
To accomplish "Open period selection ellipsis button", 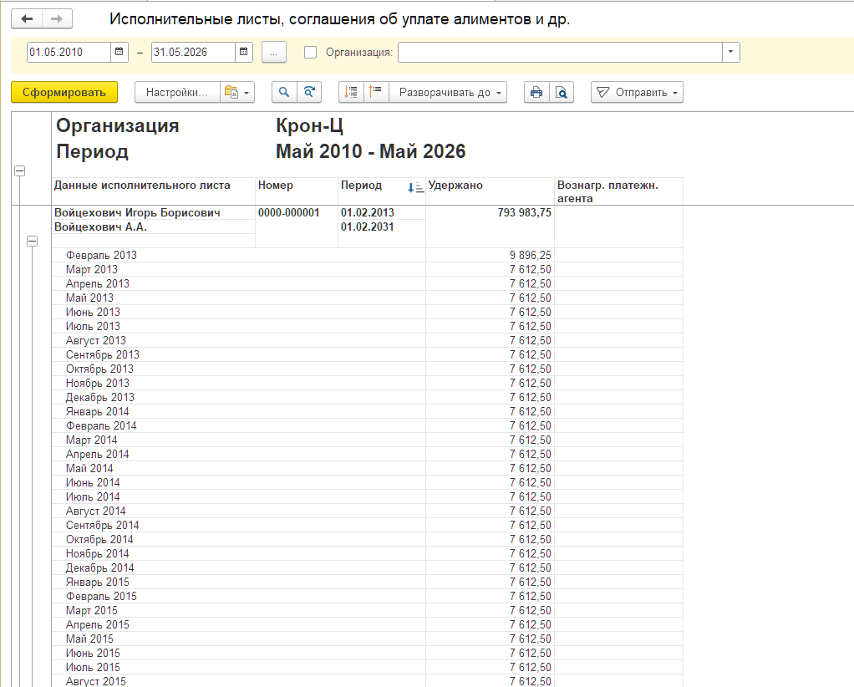I will [274, 53].
